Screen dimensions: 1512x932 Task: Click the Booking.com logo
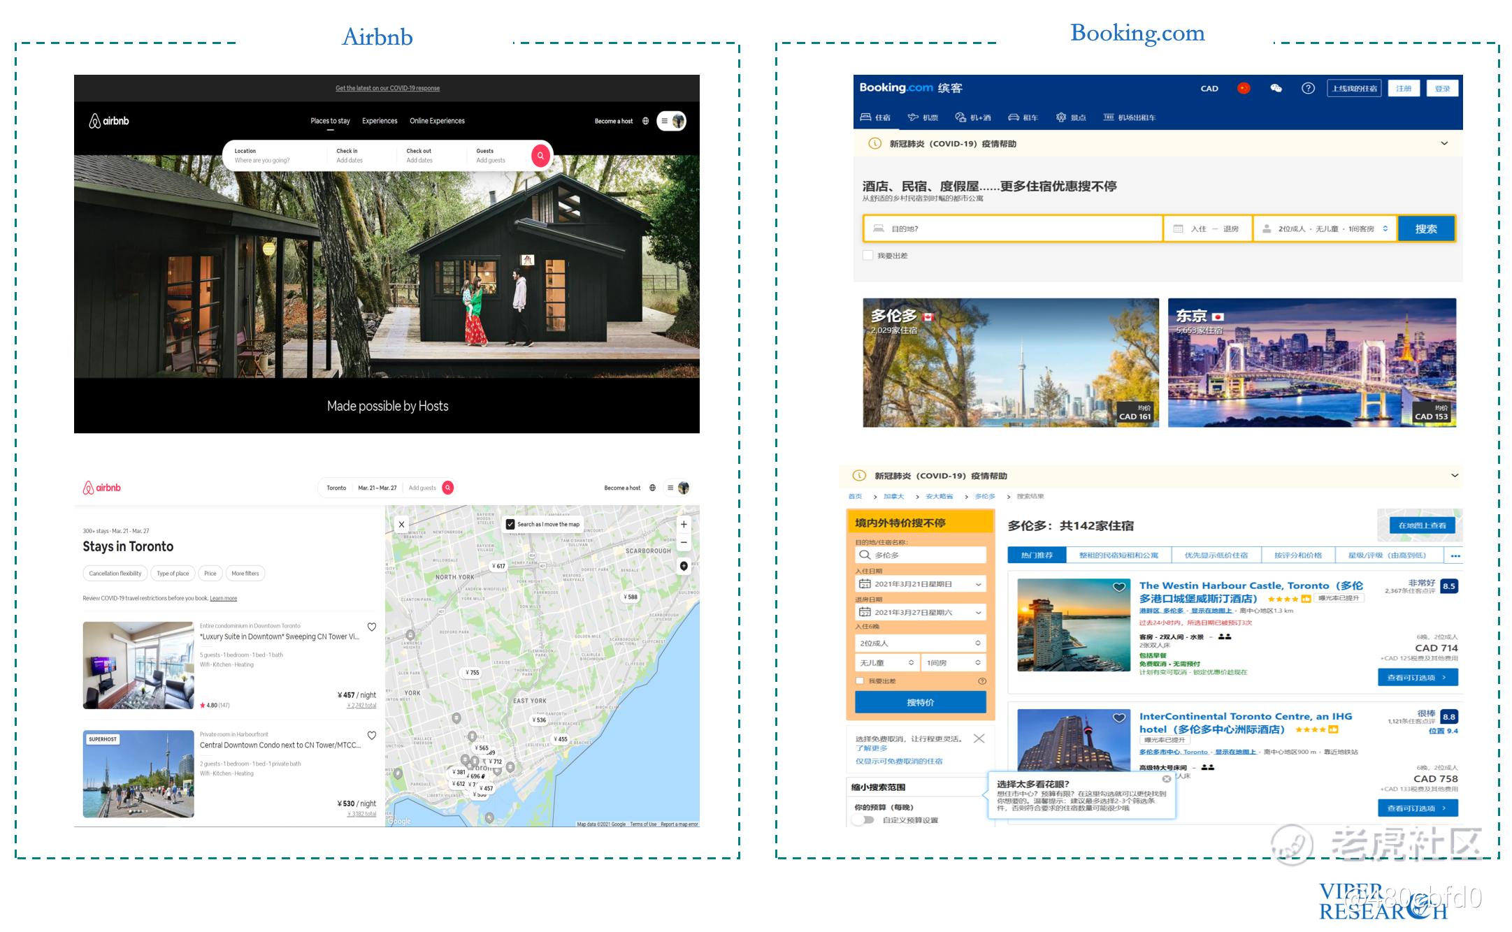[911, 88]
